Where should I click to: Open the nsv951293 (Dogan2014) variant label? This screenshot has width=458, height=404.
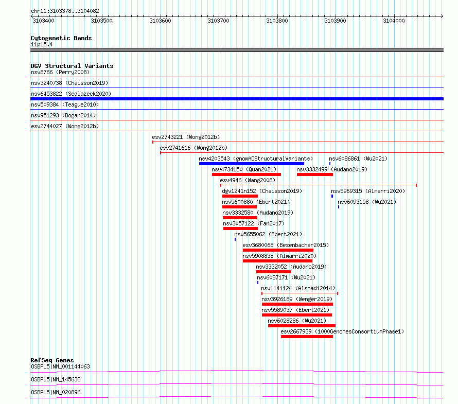tap(63, 115)
